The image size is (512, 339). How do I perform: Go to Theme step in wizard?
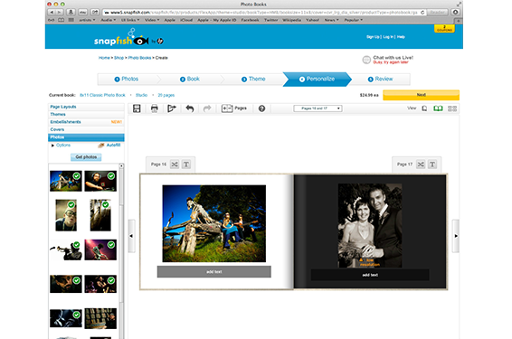pos(253,79)
